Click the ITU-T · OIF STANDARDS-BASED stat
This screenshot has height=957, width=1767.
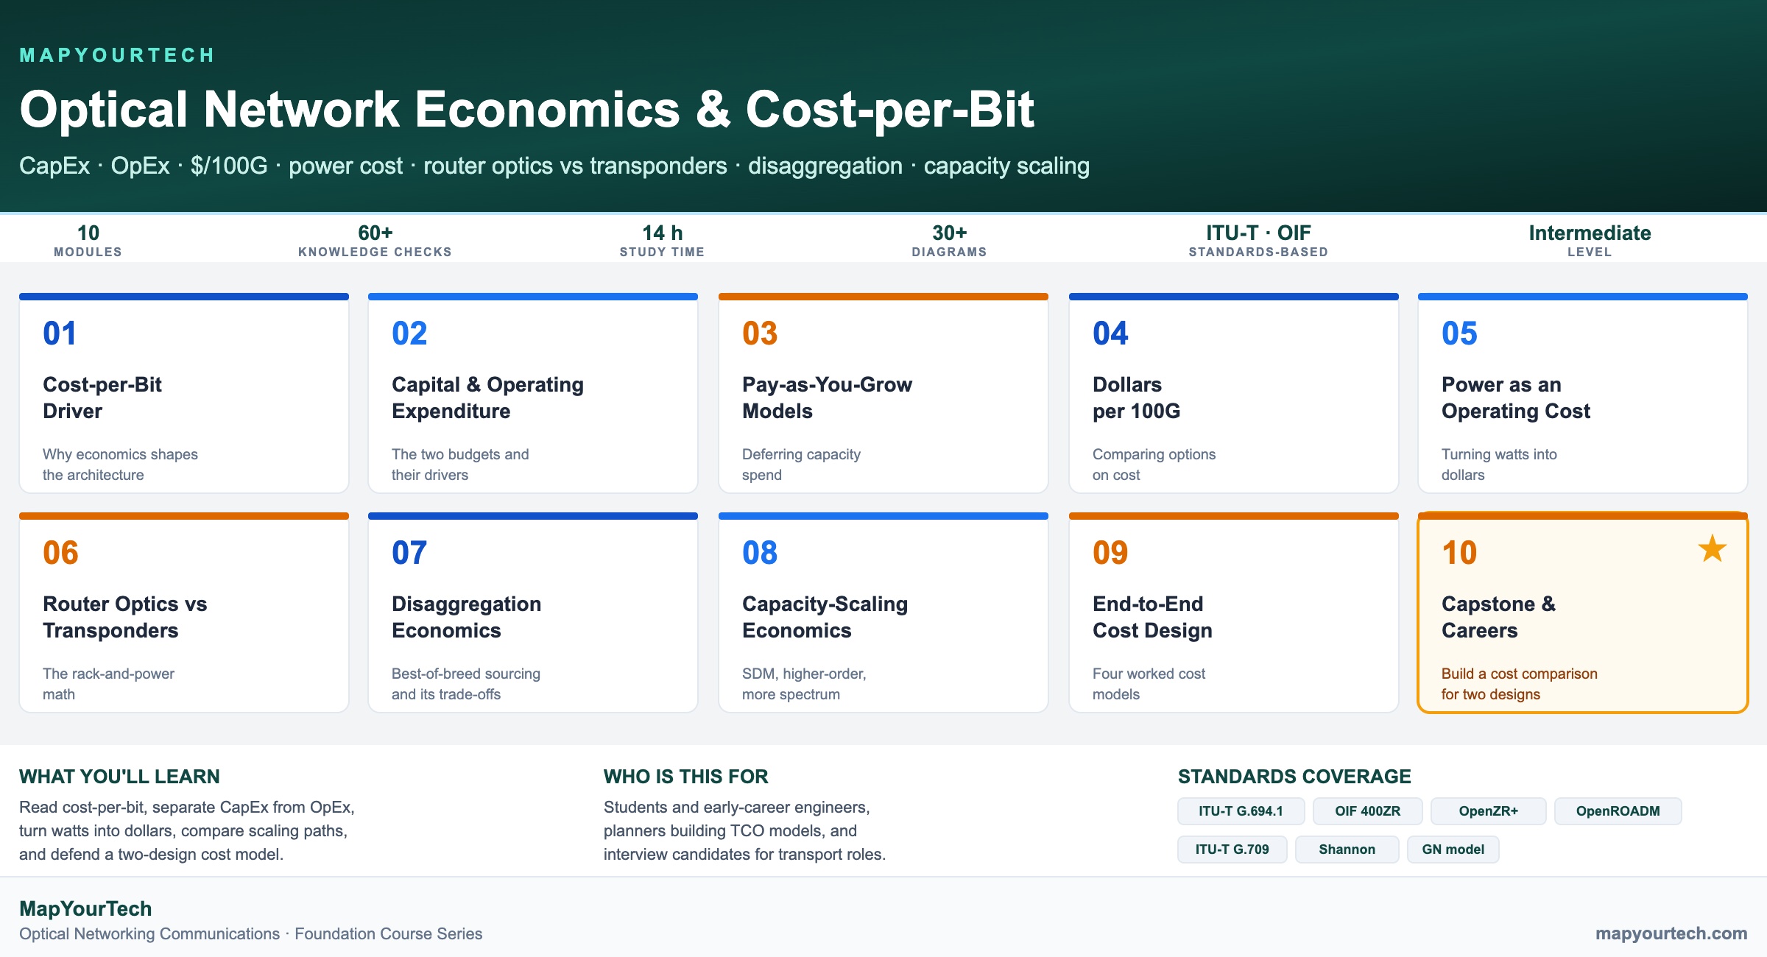click(x=1259, y=240)
